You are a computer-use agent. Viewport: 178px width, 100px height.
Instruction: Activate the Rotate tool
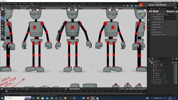pos(3,22)
